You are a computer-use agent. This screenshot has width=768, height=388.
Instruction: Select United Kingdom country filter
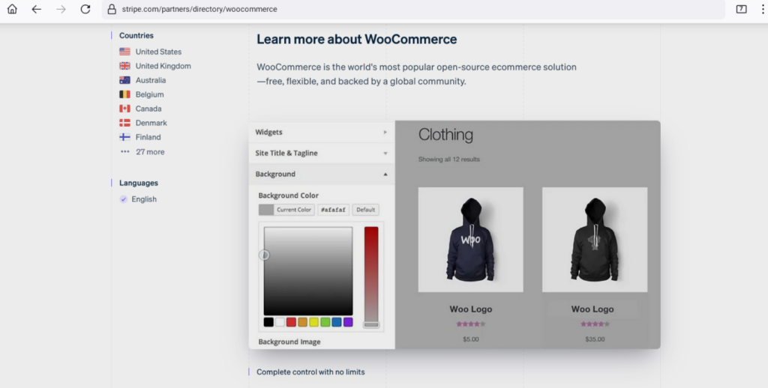point(163,66)
